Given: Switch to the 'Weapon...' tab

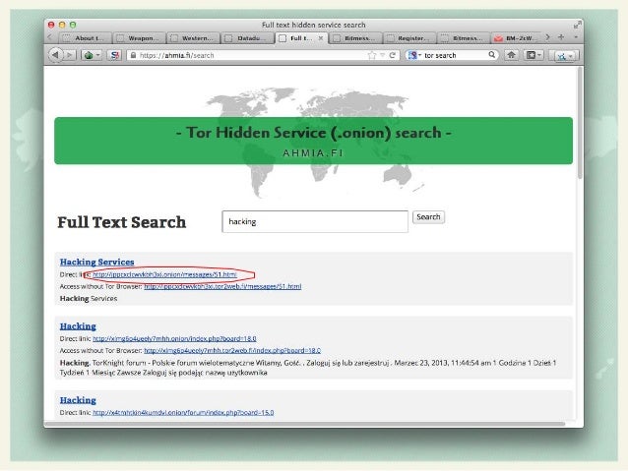Looking at the screenshot, I should click(x=139, y=38).
